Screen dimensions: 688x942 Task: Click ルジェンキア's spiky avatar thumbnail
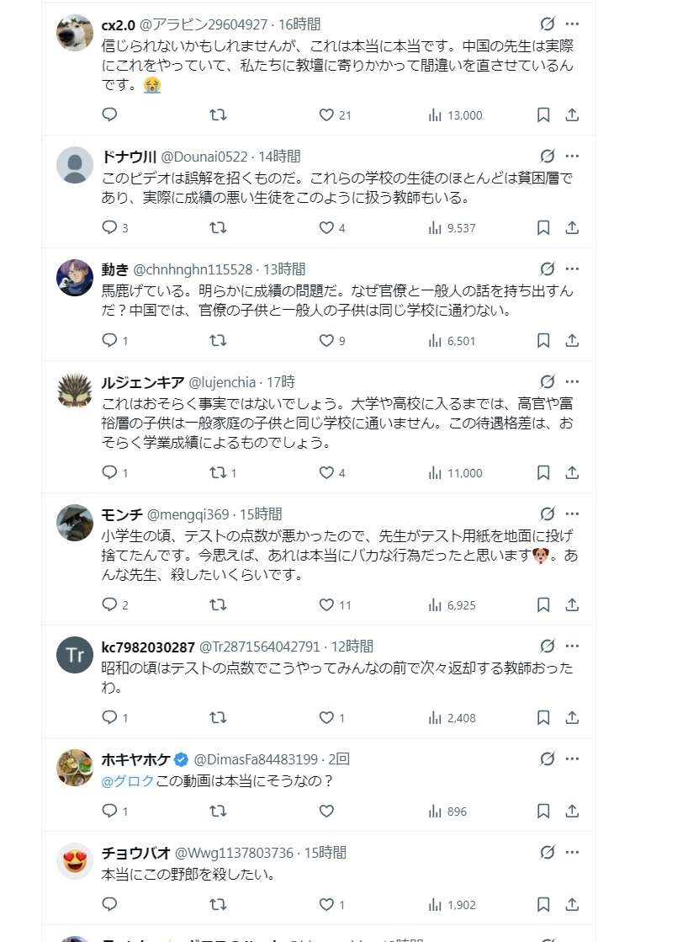tap(75, 391)
